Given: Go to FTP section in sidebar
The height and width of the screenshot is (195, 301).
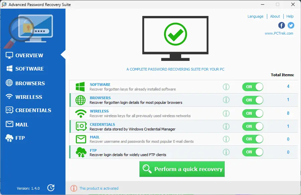Looking at the screenshot, I should pos(15,138).
